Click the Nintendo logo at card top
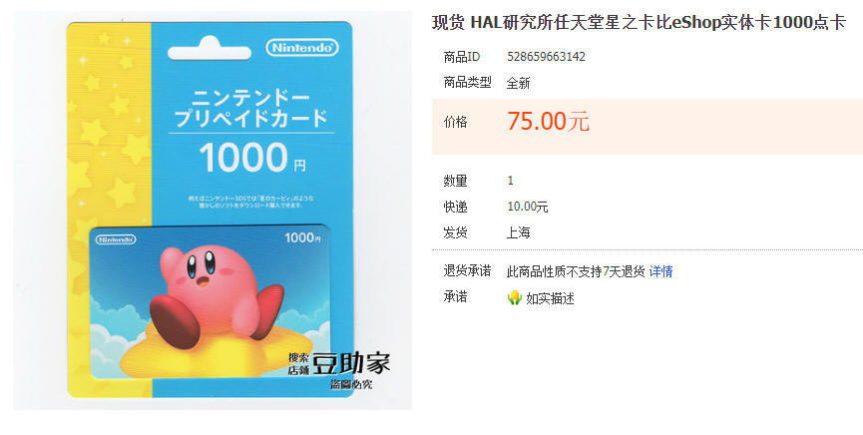This screenshot has width=863, height=435. tap(302, 47)
